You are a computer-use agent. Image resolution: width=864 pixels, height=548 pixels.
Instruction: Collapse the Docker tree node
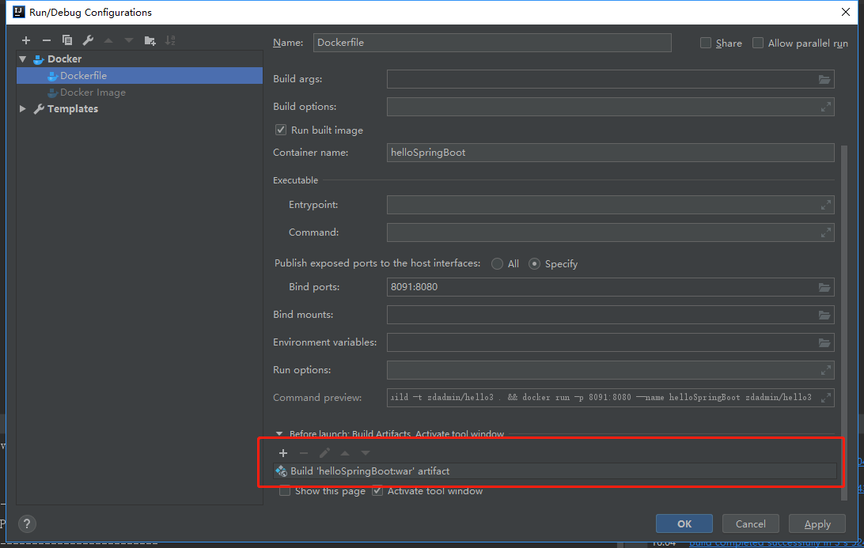(23, 59)
